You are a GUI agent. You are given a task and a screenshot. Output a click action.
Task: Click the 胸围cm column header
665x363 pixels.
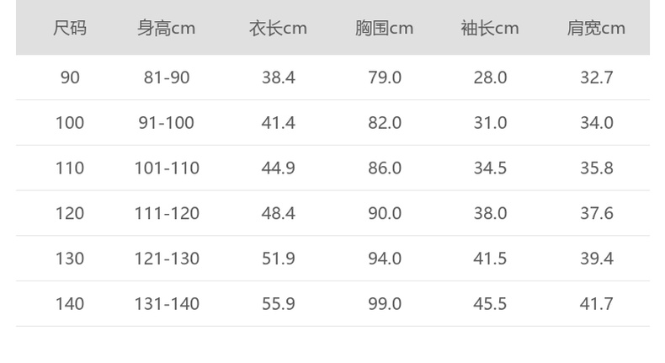384,29
